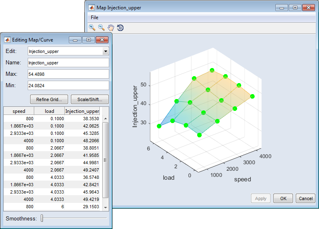
Task: Edit the Min value field
Action: pos(68,86)
